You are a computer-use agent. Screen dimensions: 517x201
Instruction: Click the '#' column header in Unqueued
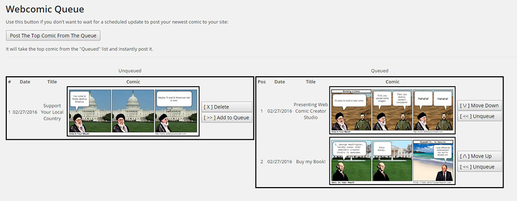pyautogui.click(x=9, y=82)
